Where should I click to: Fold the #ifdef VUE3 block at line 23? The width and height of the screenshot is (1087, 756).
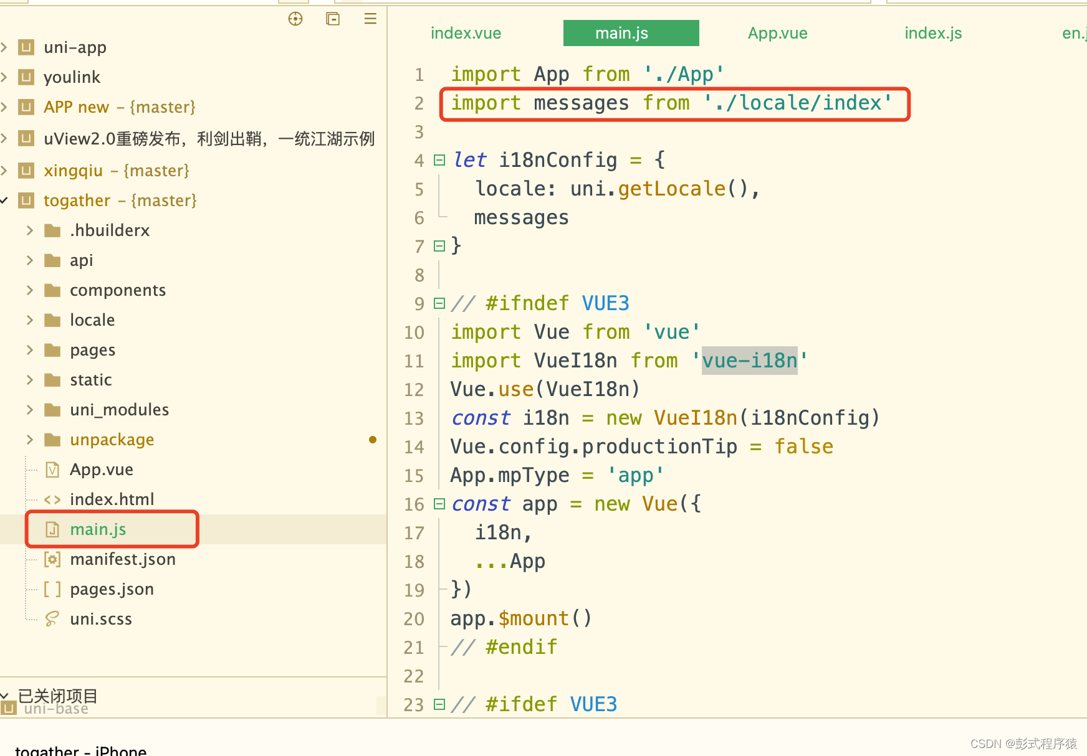pos(439,705)
